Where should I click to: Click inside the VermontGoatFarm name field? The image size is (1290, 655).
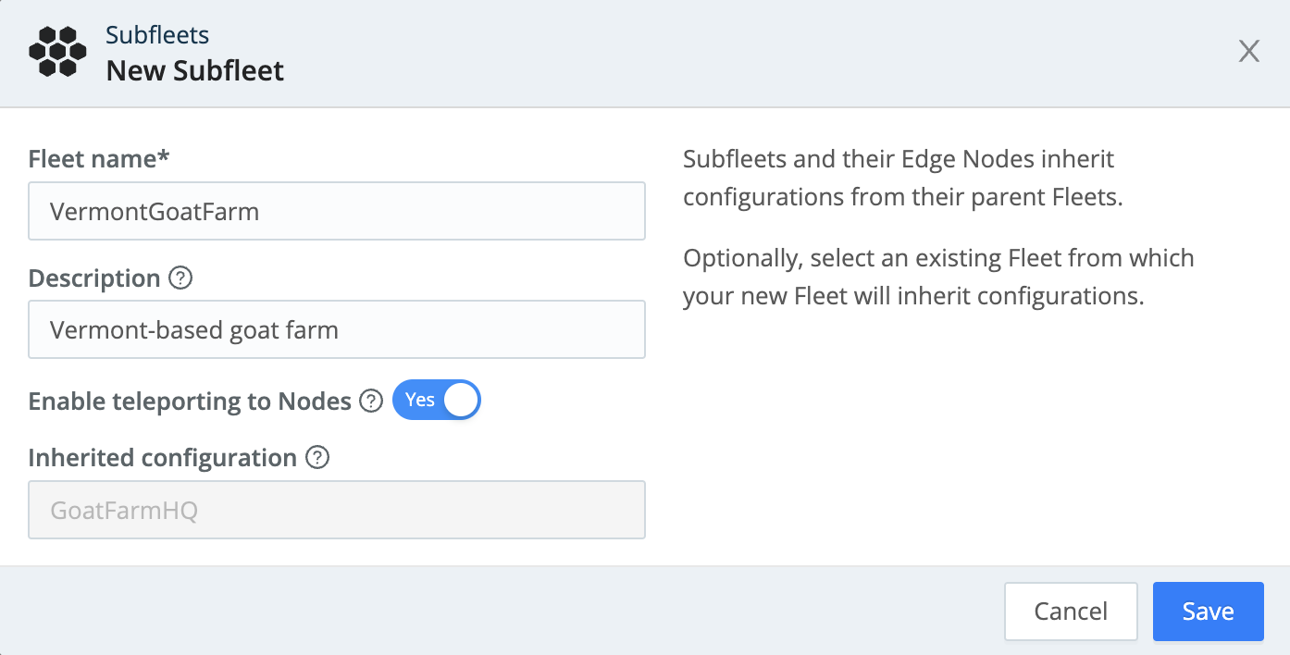tap(337, 211)
